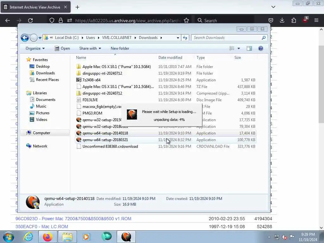Open Firefox hamburger application menu
324x243 pixels.
[x=316, y=20]
